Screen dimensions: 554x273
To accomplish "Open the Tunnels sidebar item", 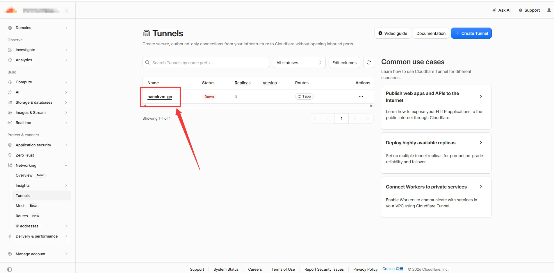I will click(x=42, y=195).
